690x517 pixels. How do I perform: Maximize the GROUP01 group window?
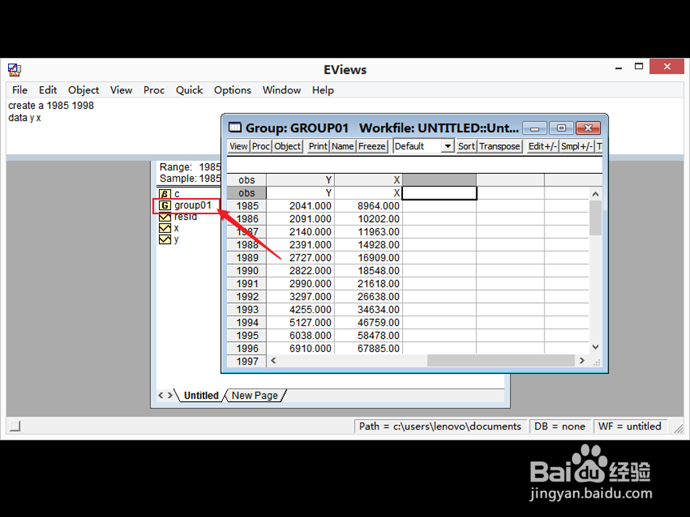(x=561, y=128)
